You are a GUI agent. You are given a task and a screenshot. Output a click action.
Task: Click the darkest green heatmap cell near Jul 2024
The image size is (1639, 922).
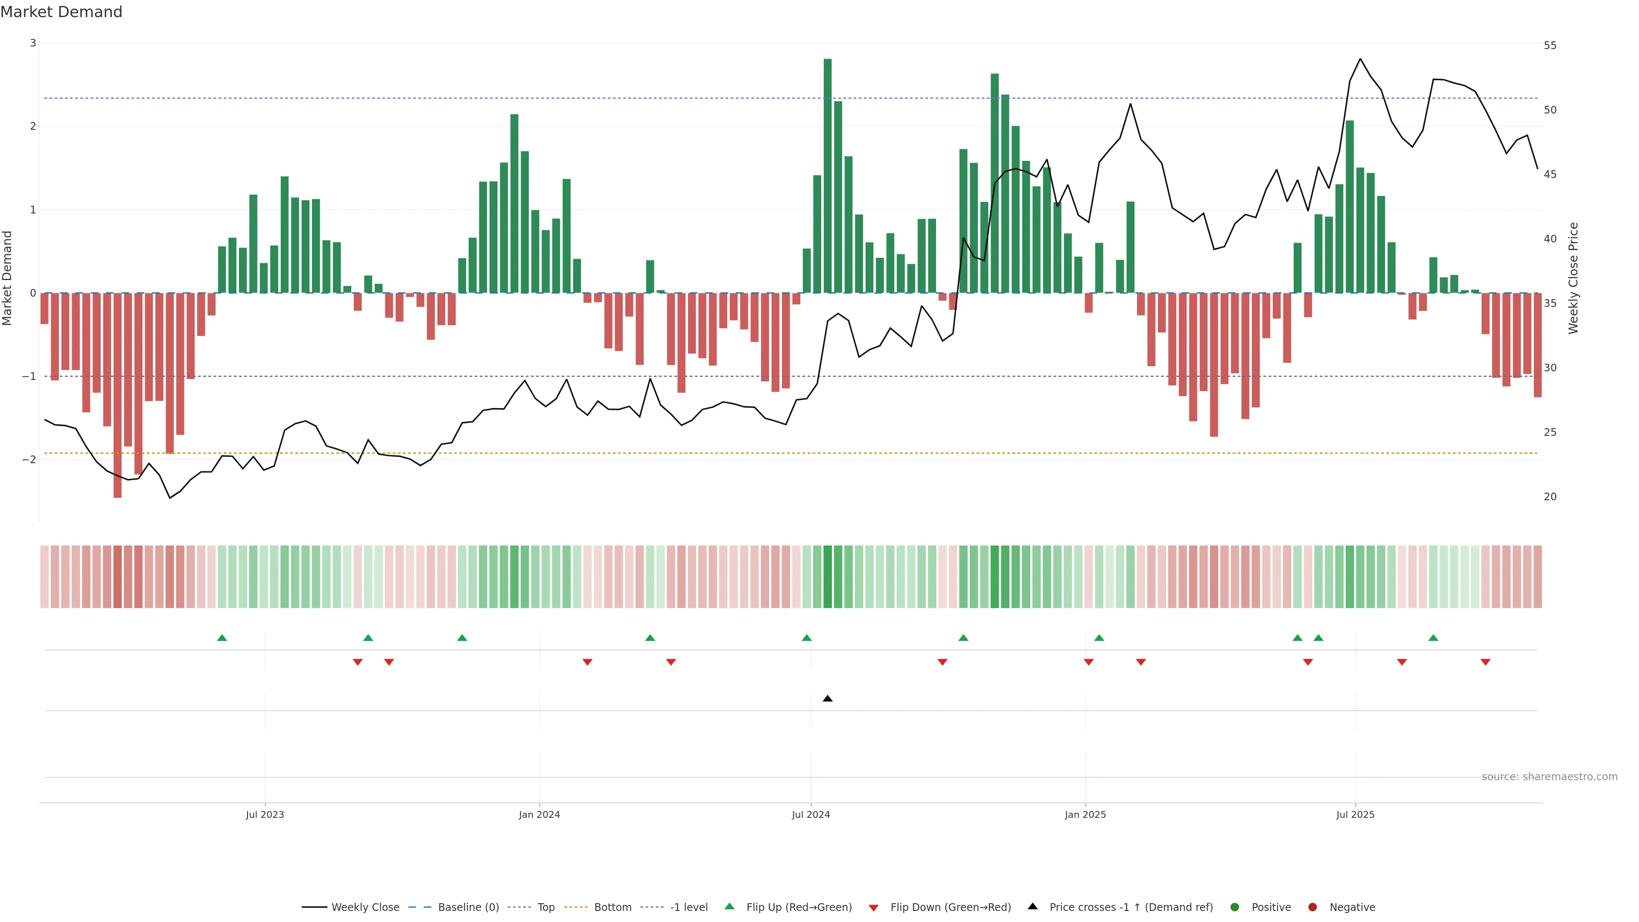click(x=827, y=577)
